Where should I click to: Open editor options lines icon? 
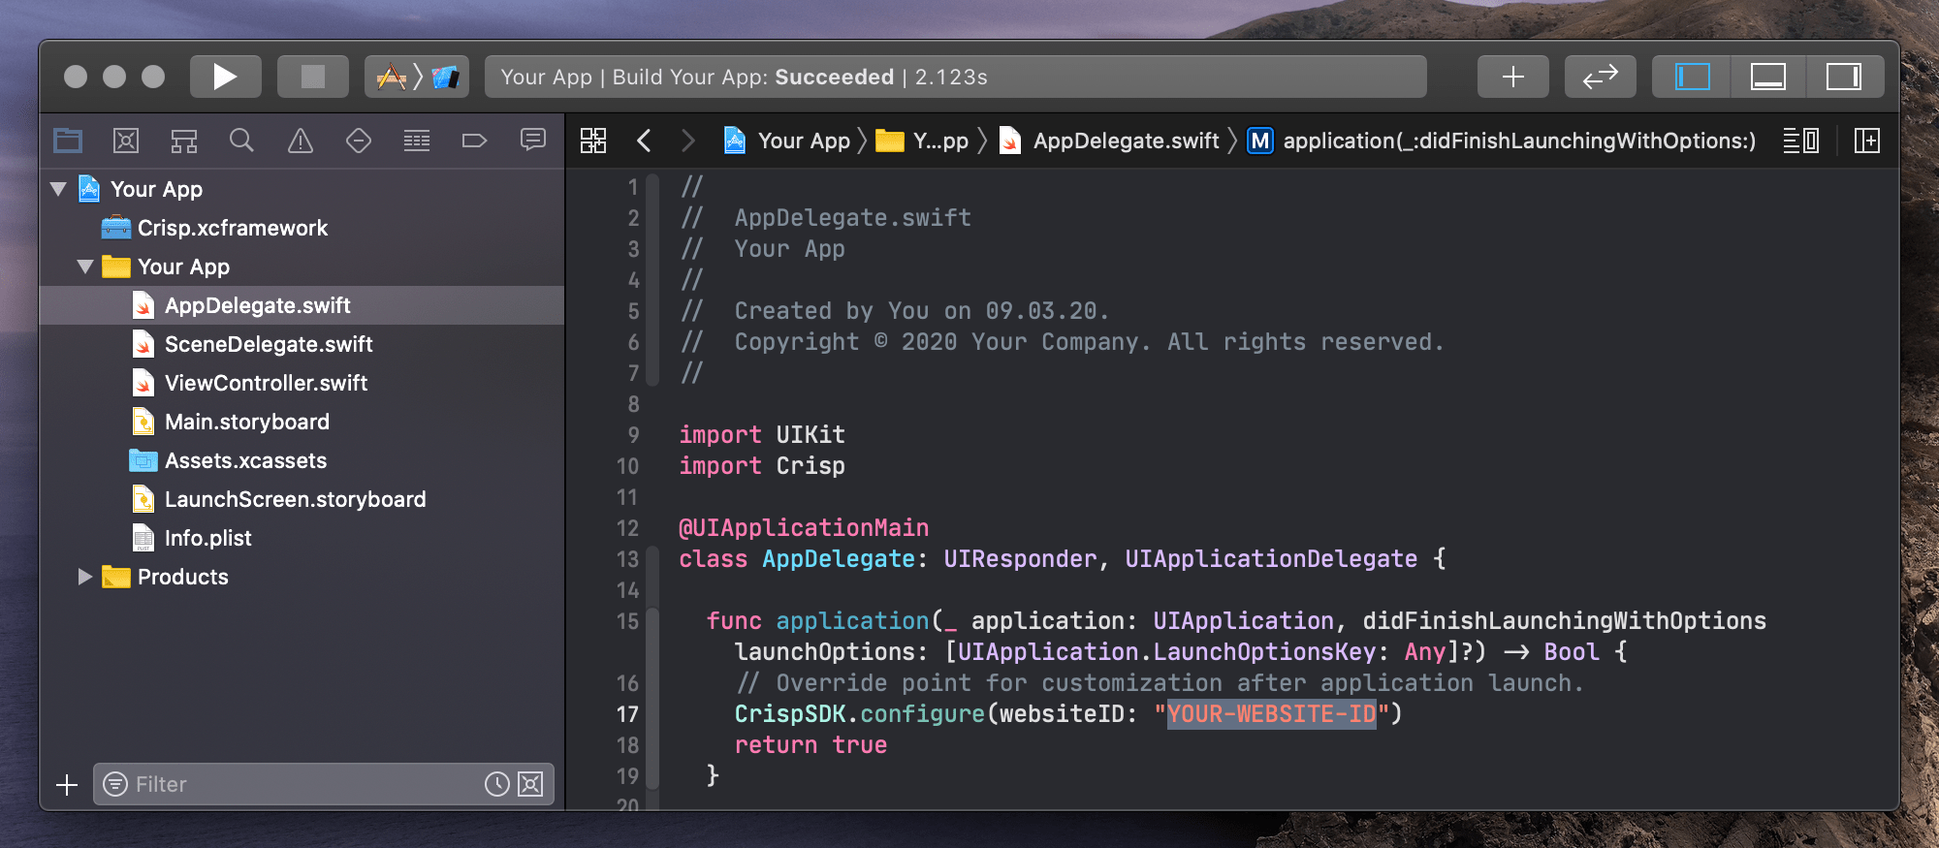pos(1800,141)
